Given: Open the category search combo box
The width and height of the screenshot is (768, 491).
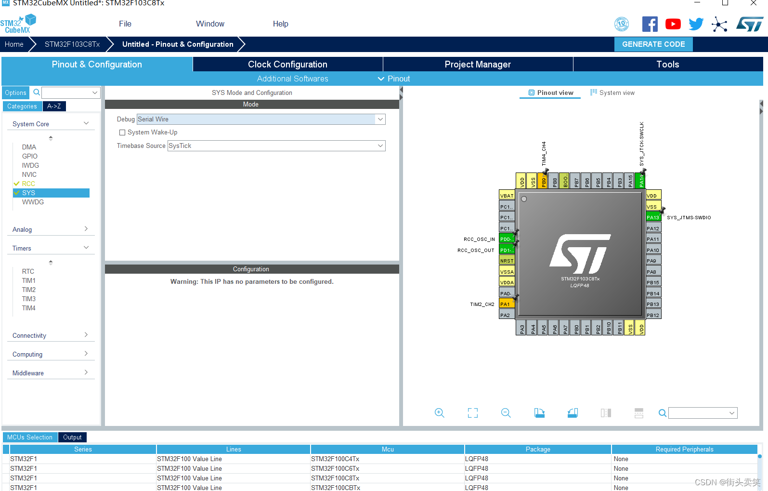Looking at the screenshot, I should point(71,93).
